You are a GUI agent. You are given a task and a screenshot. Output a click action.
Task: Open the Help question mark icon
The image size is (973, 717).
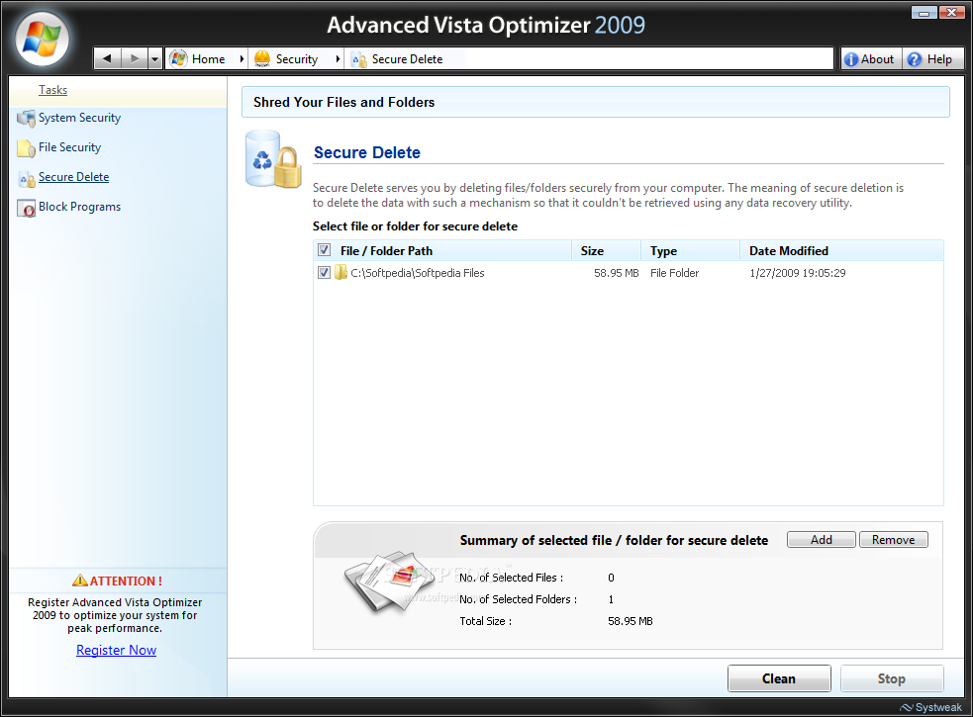[914, 59]
